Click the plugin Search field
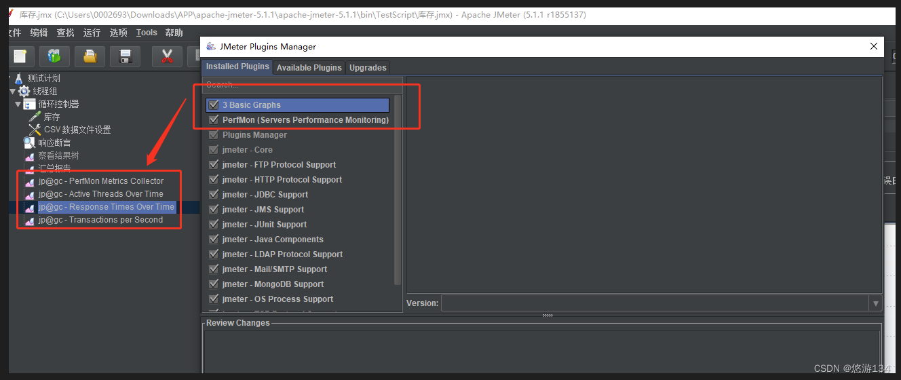Screen dimensions: 901x380 pyautogui.click(x=302, y=85)
